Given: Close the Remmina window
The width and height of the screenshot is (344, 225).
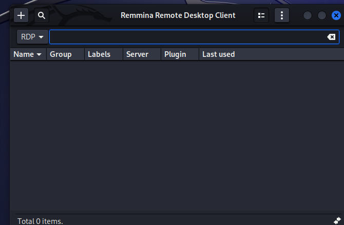Looking at the screenshot, I should pyautogui.click(x=336, y=15).
